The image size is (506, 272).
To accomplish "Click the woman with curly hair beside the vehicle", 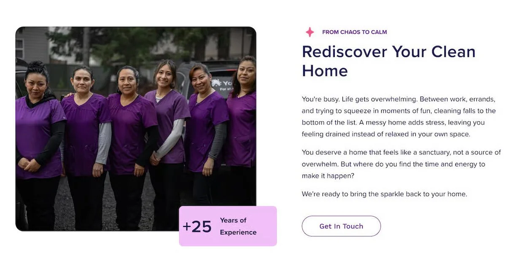I will click(x=242, y=135).
